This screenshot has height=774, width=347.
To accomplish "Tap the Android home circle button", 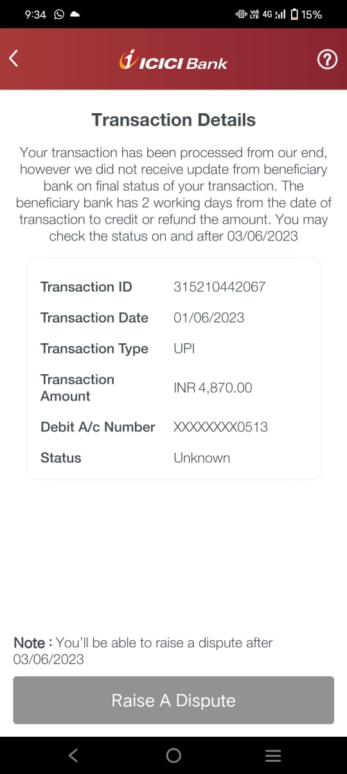I will 173,755.
